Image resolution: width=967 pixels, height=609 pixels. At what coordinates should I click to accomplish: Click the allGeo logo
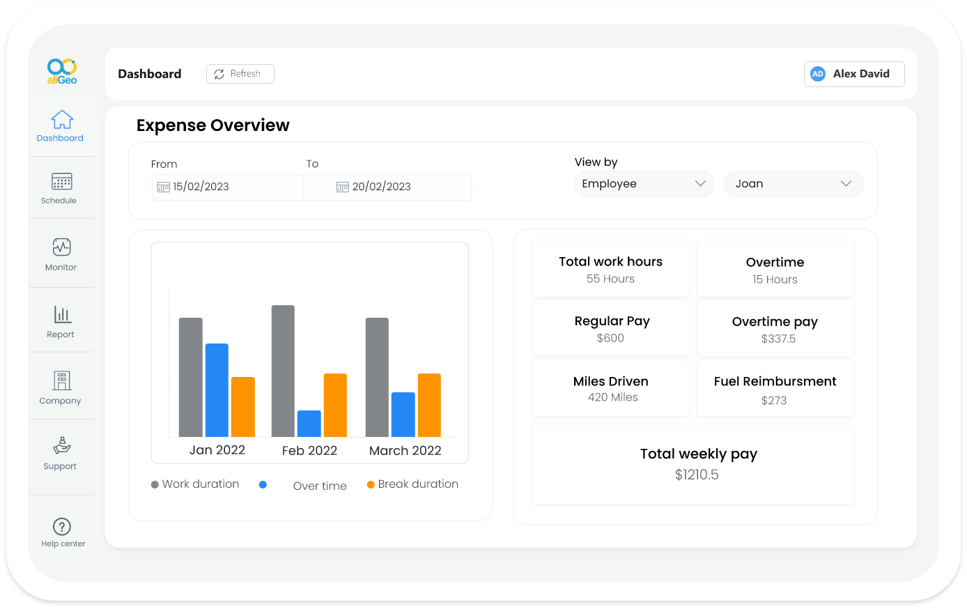62,71
